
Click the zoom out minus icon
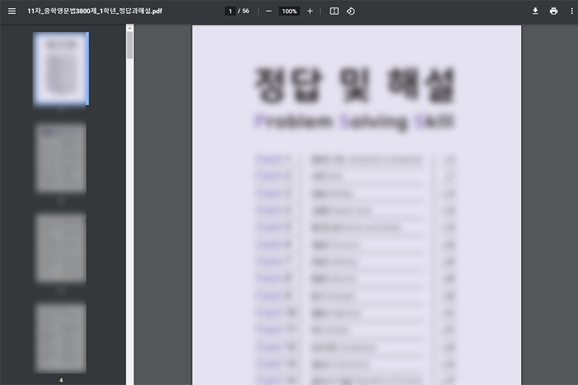pos(268,11)
